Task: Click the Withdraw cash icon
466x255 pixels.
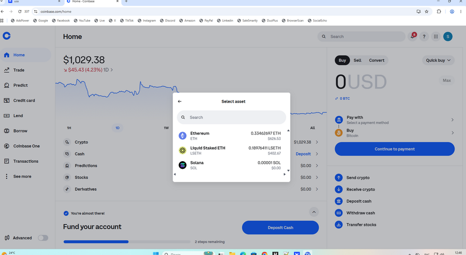Action: (x=339, y=213)
